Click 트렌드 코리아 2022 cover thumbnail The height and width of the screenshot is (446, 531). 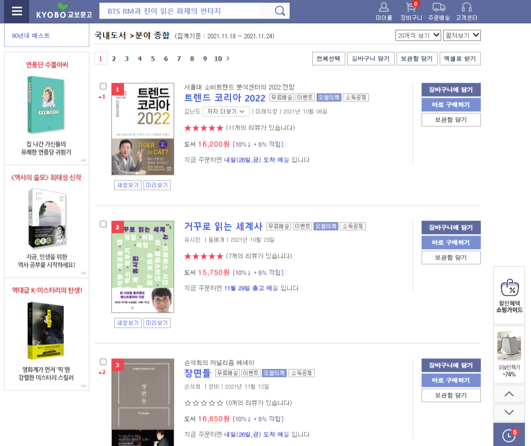point(143,129)
